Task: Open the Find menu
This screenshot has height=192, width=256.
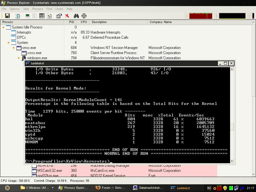Action: point(49,9)
